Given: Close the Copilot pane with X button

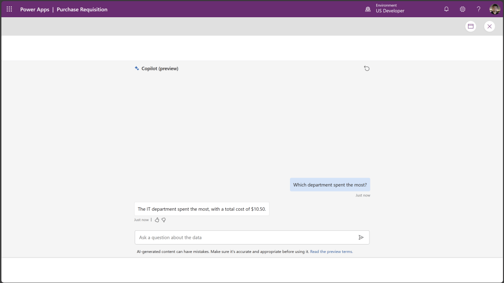Looking at the screenshot, I should [489, 27].
